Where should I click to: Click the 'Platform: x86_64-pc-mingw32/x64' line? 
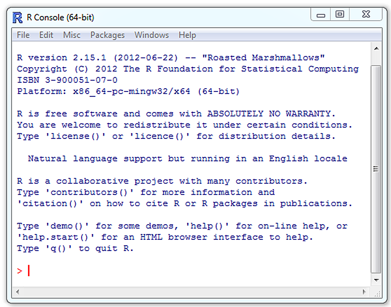(128, 91)
